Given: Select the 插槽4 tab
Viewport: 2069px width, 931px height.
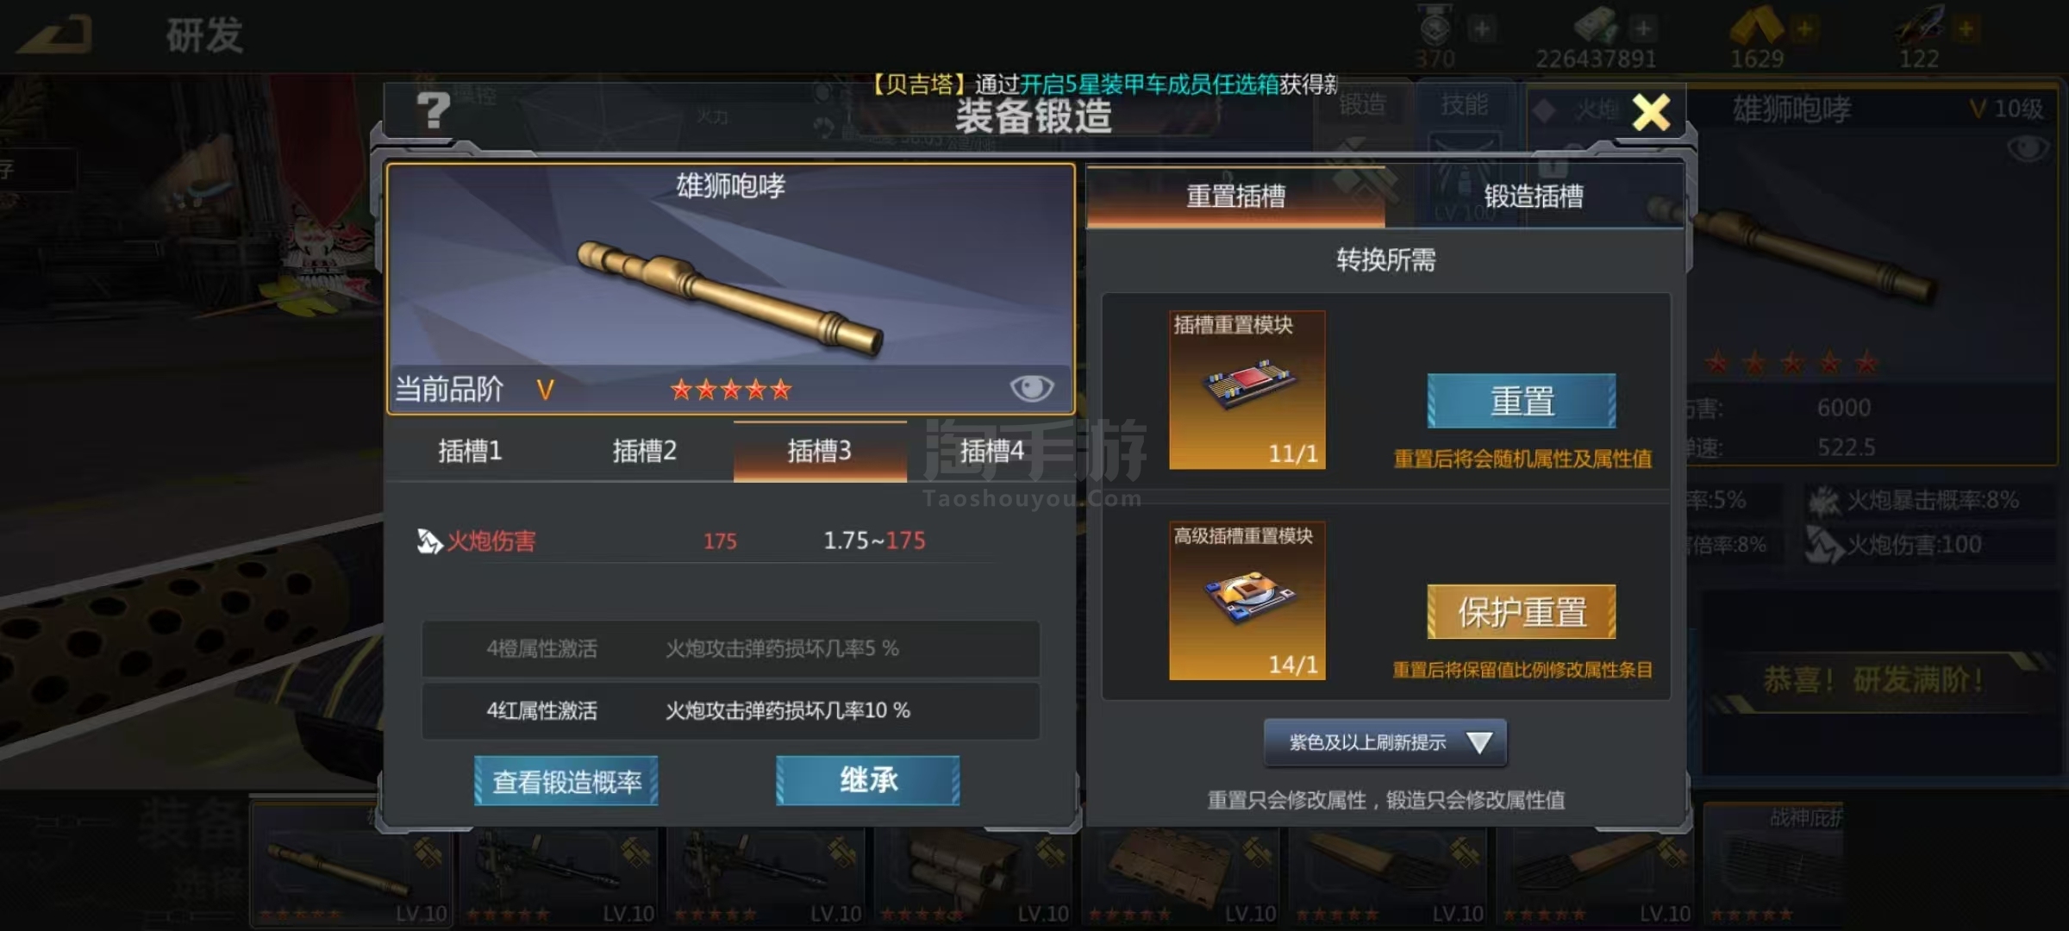Looking at the screenshot, I should [x=991, y=451].
